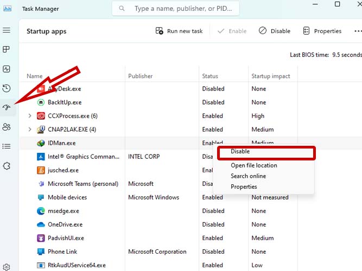Sort by Startup impact column header
362x271 pixels.
click(x=271, y=76)
